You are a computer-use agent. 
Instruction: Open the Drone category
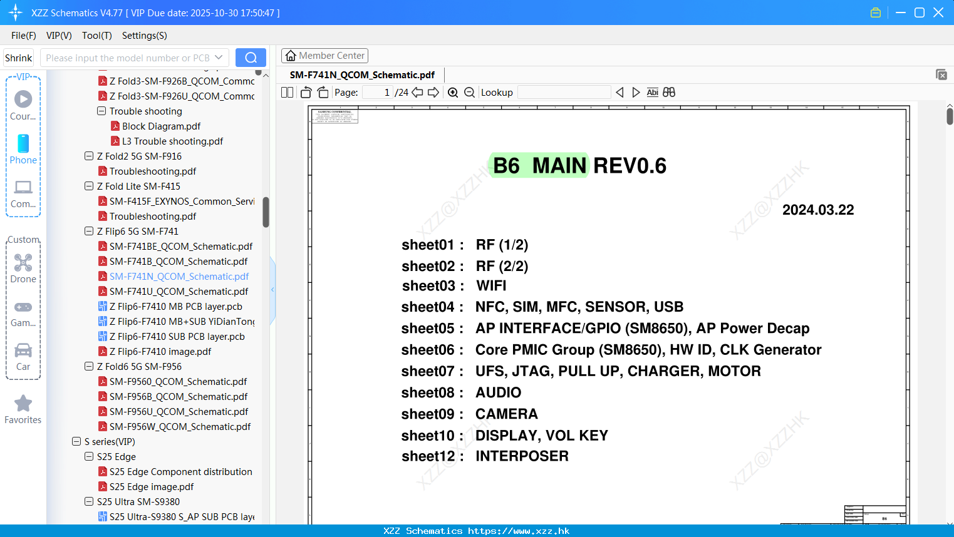click(23, 268)
